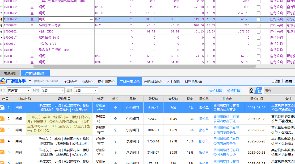Click the blue open-padlock unlock icon
This screenshot has height=164, width=295.
[x=259, y=91]
